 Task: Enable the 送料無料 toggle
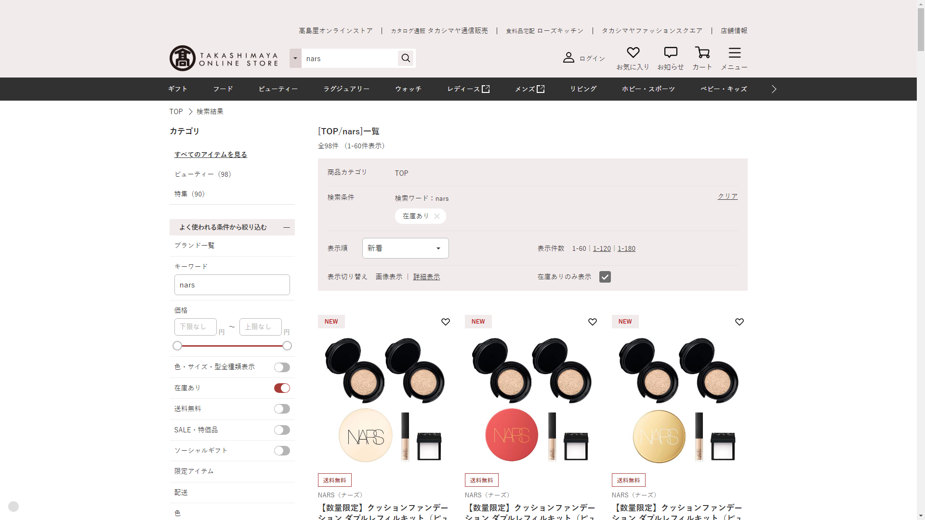point(282,409)
